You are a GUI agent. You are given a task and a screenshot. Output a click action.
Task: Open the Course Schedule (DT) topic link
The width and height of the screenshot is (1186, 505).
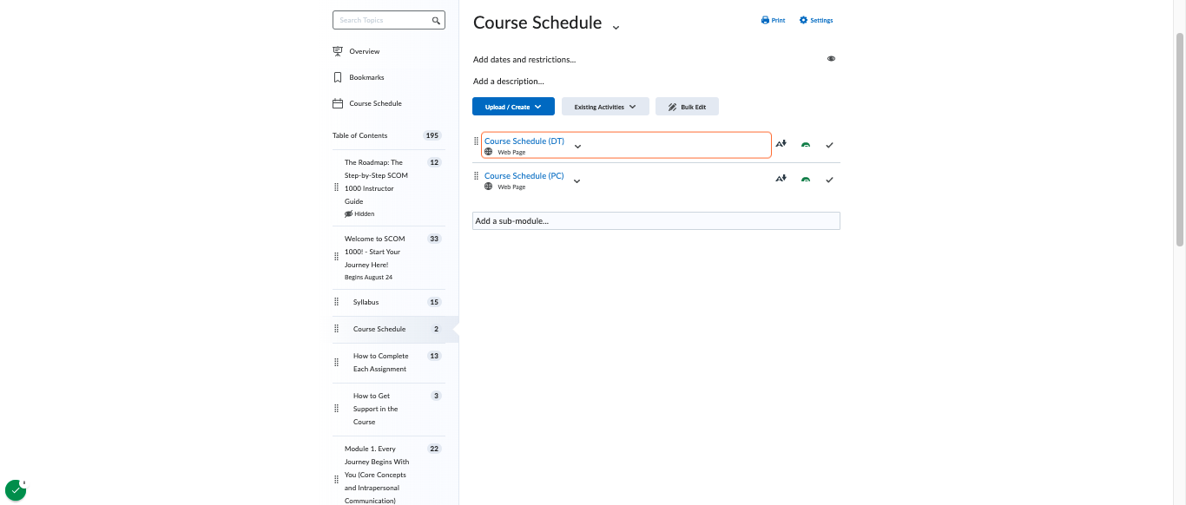[524, 141]
